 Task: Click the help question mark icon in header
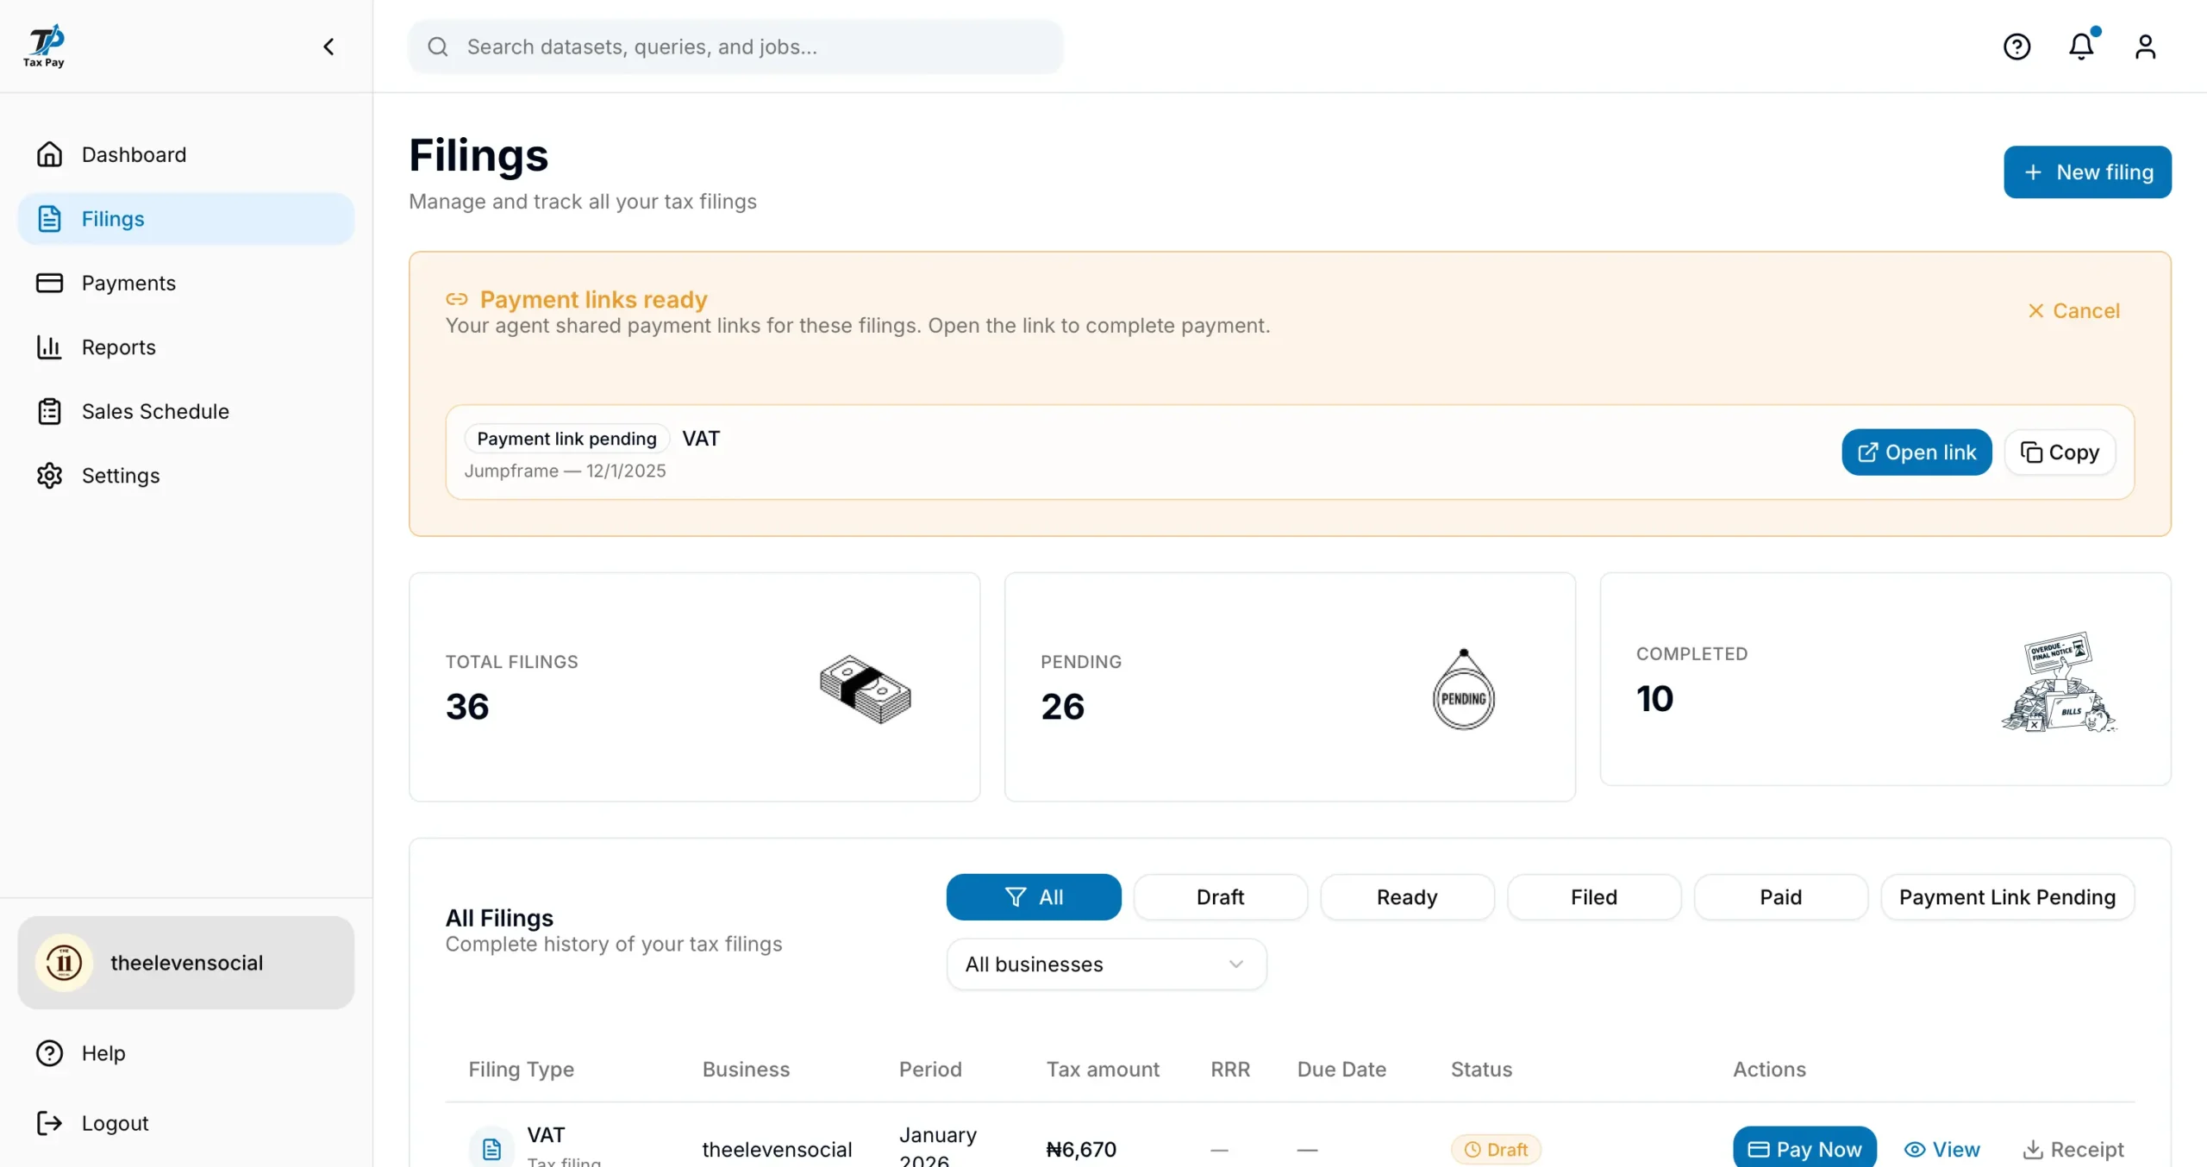pyautogui.click(x=2016, y=47)
